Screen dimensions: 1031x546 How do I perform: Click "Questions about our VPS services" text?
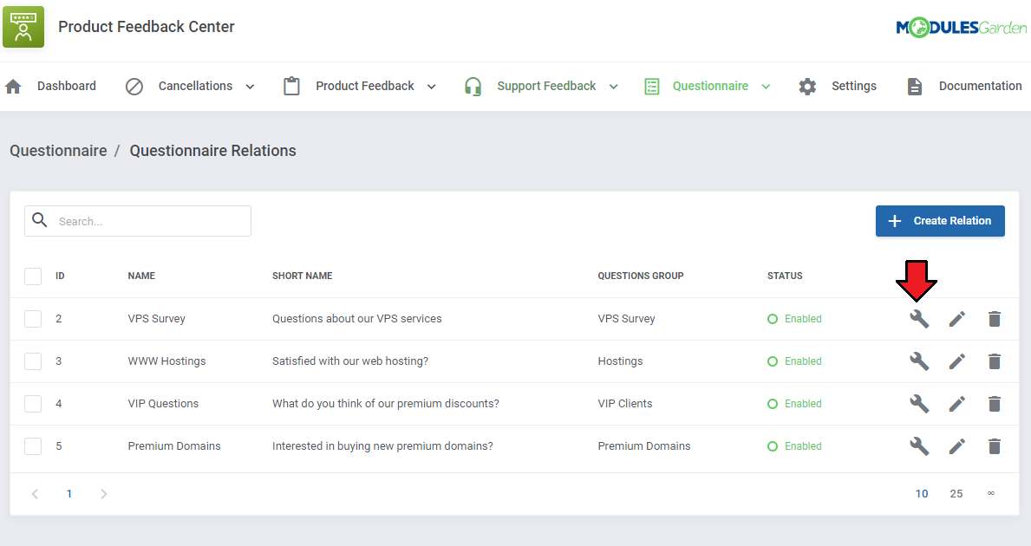coord(357,319)
